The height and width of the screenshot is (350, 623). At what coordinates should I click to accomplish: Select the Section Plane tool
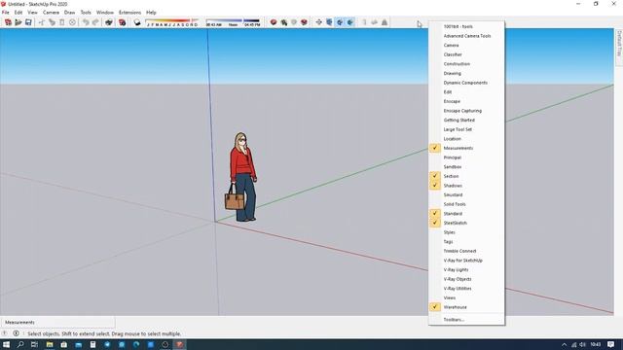[x=318, y=22]
